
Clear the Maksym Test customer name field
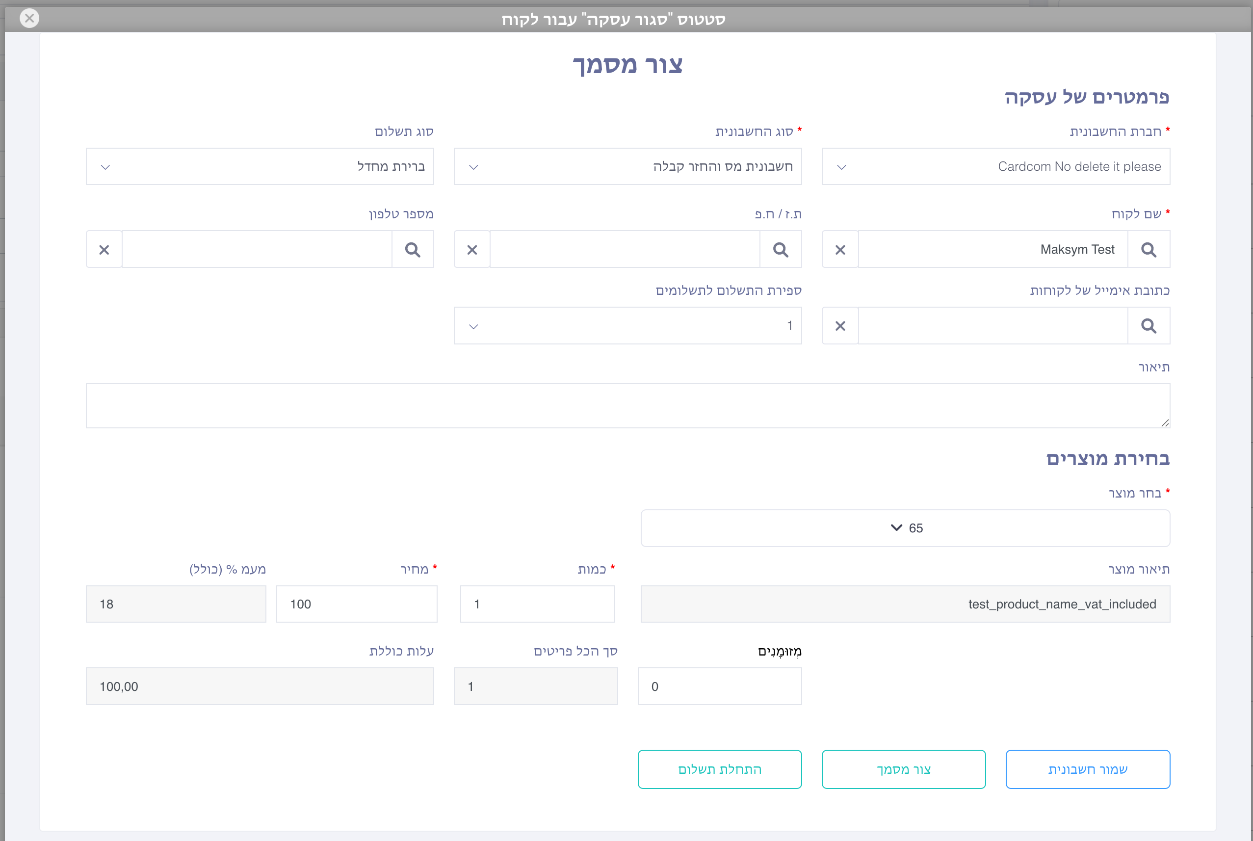click(x=840, y=249)
